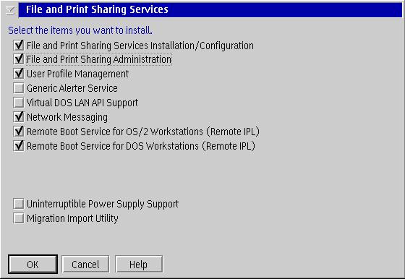
Task: Enable the Generic Alerter Service checkbox
Action: (19, 88)
